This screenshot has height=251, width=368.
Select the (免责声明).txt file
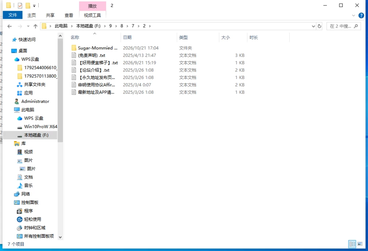click(88, 55)
